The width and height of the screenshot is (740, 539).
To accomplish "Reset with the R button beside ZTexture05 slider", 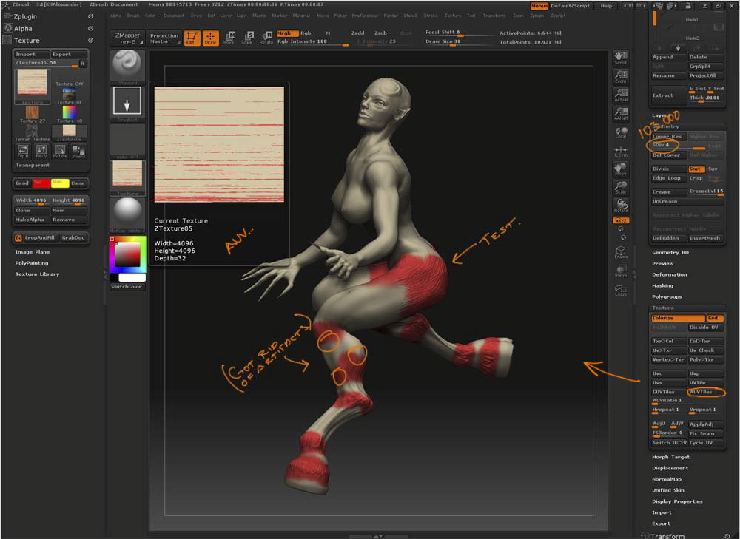I will [83, 63].
